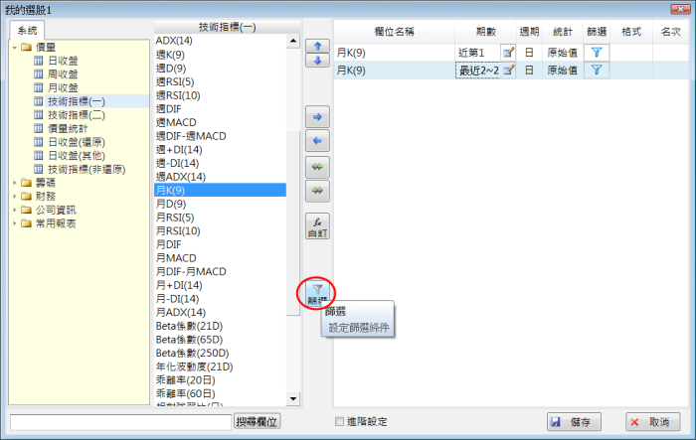This screenshot has height=440, width=696.
Task: Open the fx 自訂 custom formula button
Action: click(317, 226)
